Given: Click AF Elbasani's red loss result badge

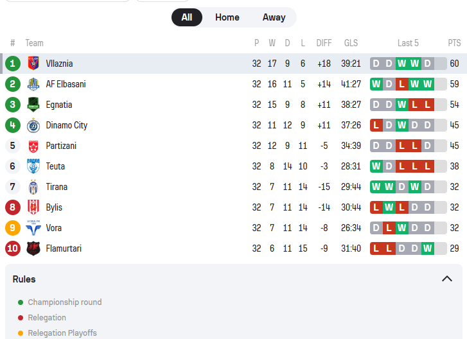Looking at the screenshot, I should (x=402, y=84).
